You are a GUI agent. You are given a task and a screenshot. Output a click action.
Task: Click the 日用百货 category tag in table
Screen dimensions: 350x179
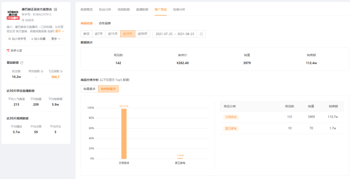tap(231, 117)
